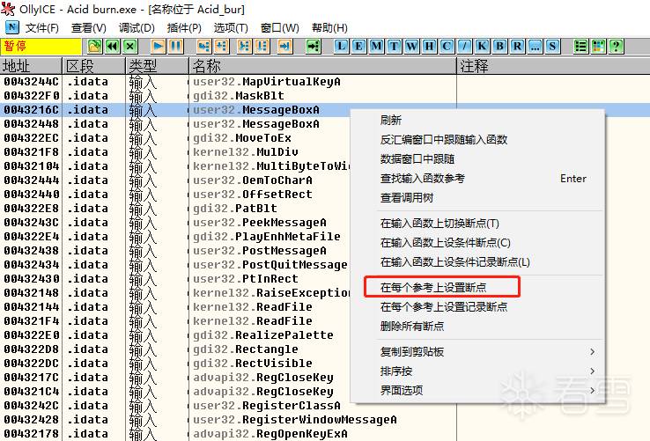Choose 删除所有断点
This screenshot has height=441, width=650.
(x=477, y=327)
